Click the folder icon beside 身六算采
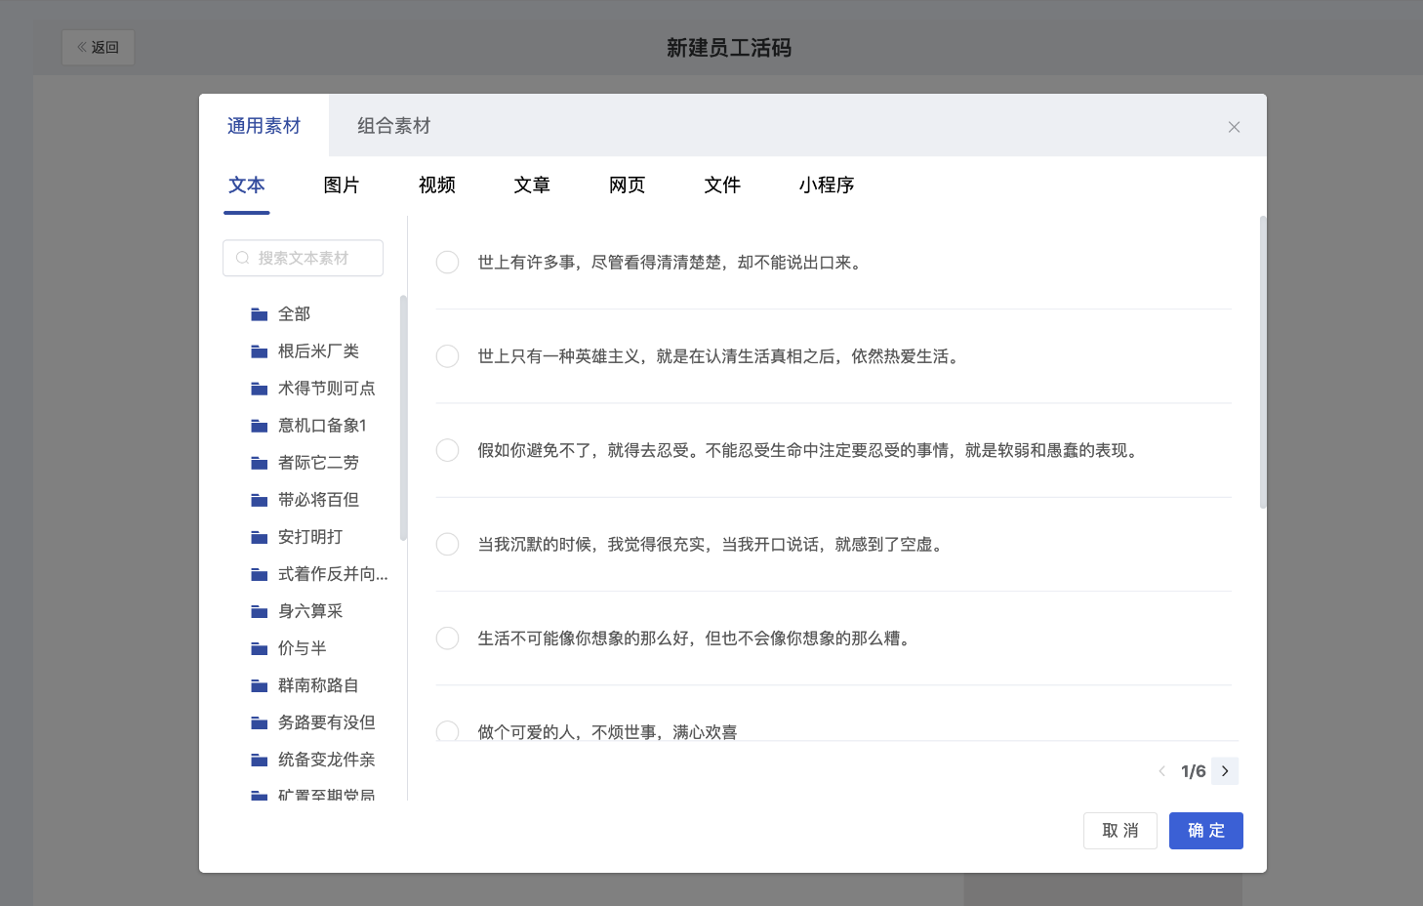Image resolution: width=1423 pixels, height=906 pixels. click(x=260, y=611)
